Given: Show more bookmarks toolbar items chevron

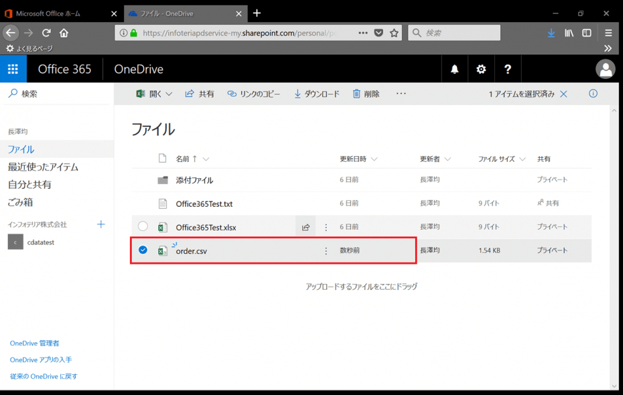Looking at the screenshot, I should (x=608, y=48).
